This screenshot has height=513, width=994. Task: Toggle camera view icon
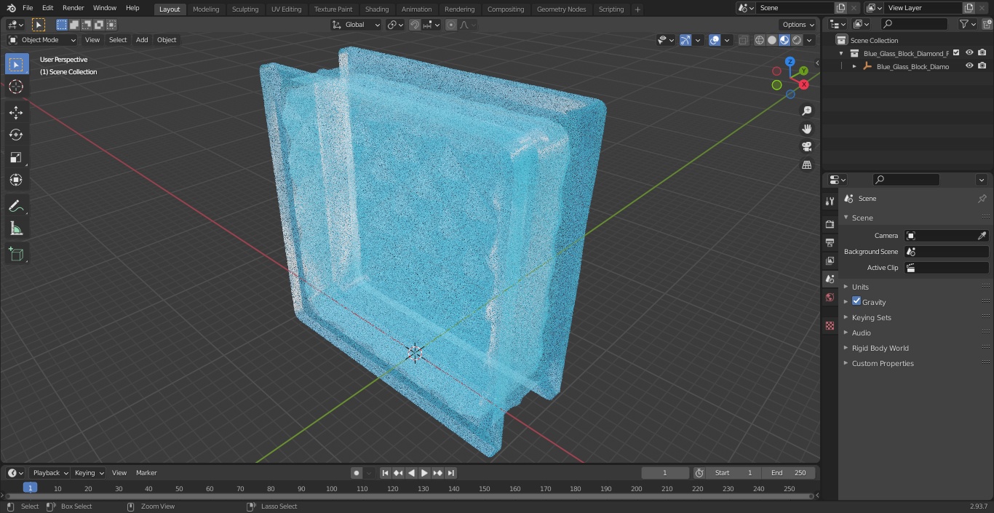click(x=807, y=147)
